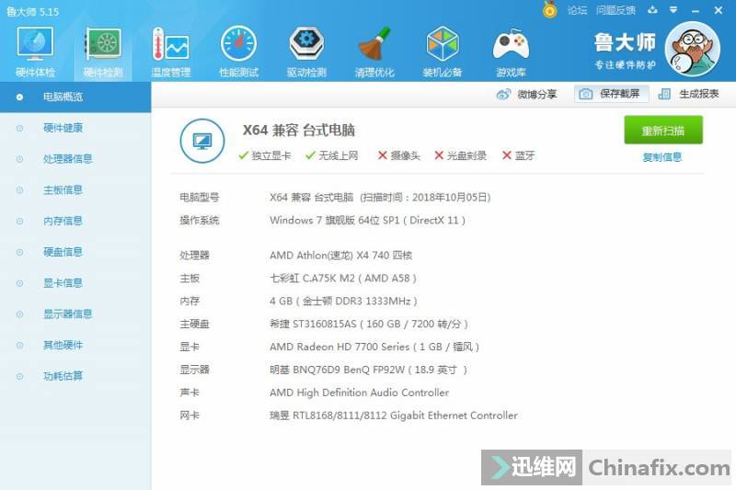Image resolution: width=736 pixels, height=490 pixels.
Task: Open the 游戏库 game library controller
Action: pyautogui.click(x=511, y=51)
